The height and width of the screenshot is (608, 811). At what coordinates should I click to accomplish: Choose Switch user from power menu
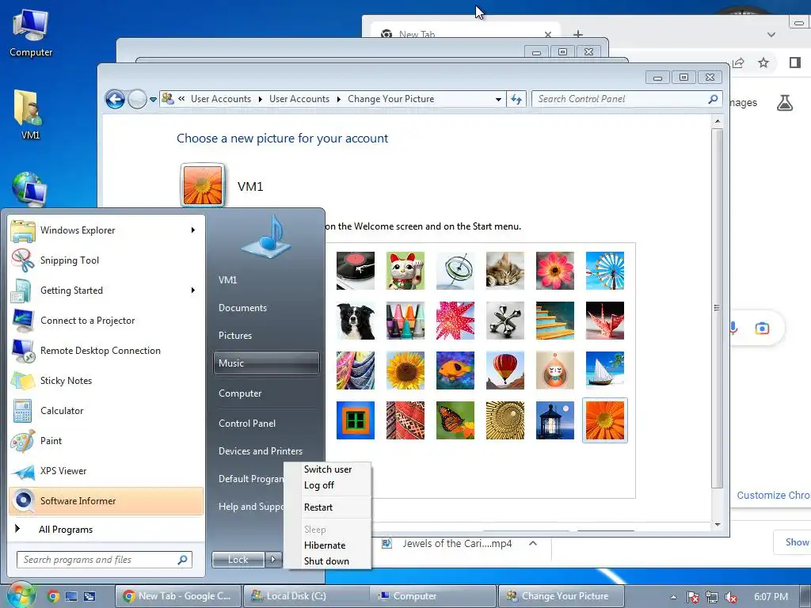pyautogui.click(x=328, y=469)
